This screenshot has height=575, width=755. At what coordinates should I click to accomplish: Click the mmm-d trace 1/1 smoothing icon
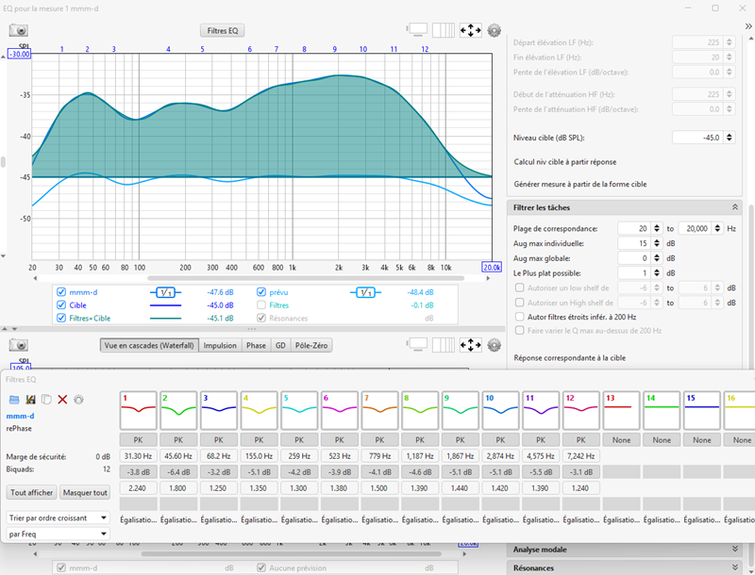coord(165,292)
